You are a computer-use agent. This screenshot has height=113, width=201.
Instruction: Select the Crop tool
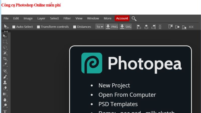pos(5,59)
